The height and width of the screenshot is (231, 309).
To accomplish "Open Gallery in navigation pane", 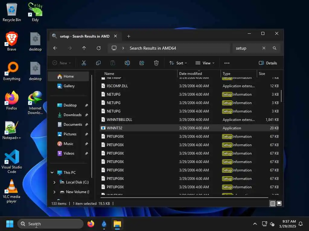I will [68, 86].
